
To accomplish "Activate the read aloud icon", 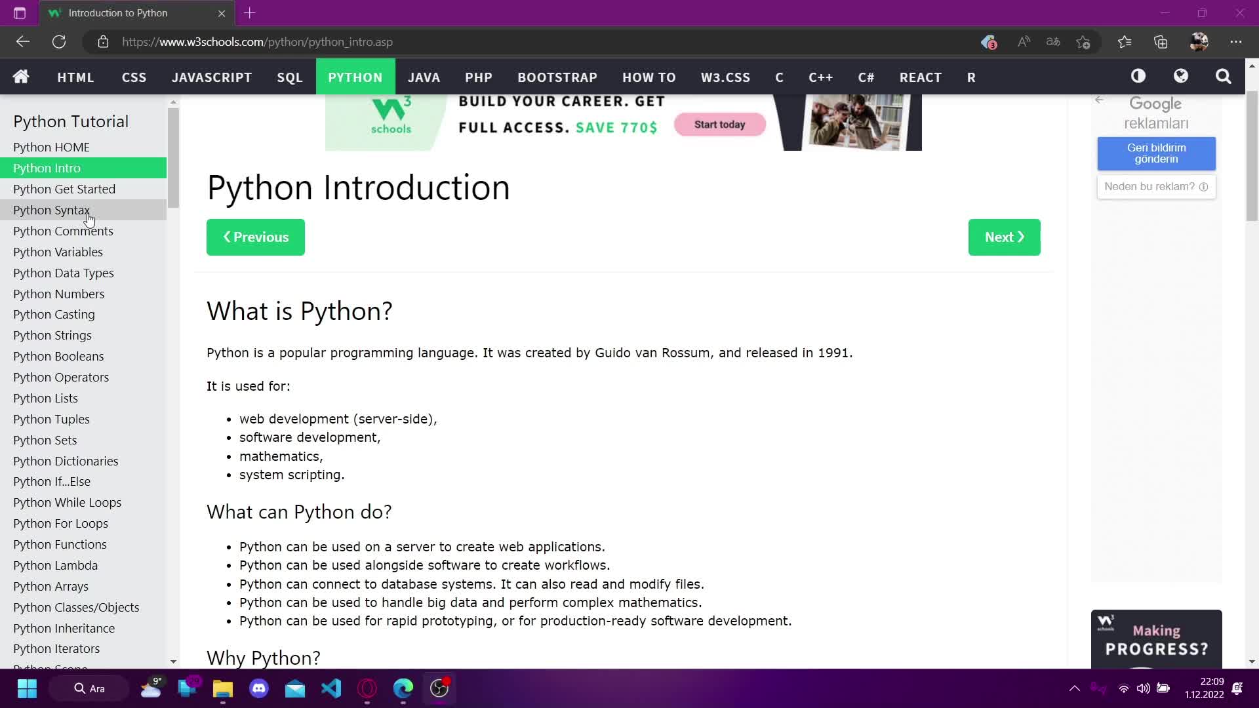I will coord(1023,42).
